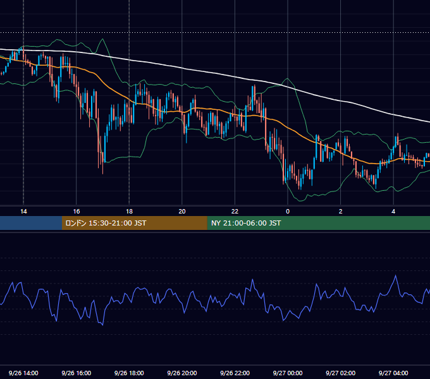Click the hour label 14 on the chart axis
Image resolution: width=430 pixels, height=379 pixels.
point(23,212)
